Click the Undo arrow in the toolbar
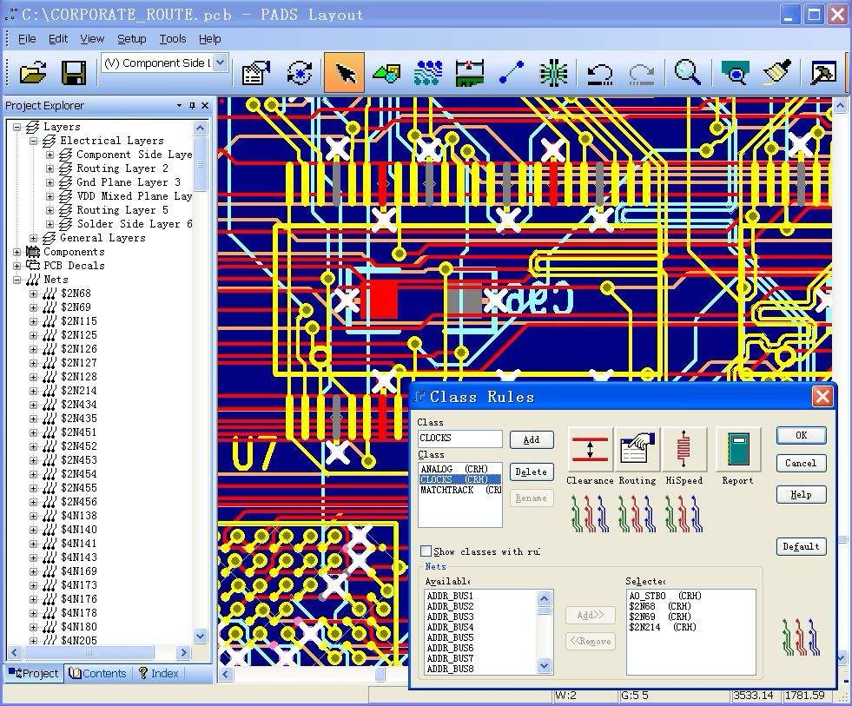 pos(600,73)
